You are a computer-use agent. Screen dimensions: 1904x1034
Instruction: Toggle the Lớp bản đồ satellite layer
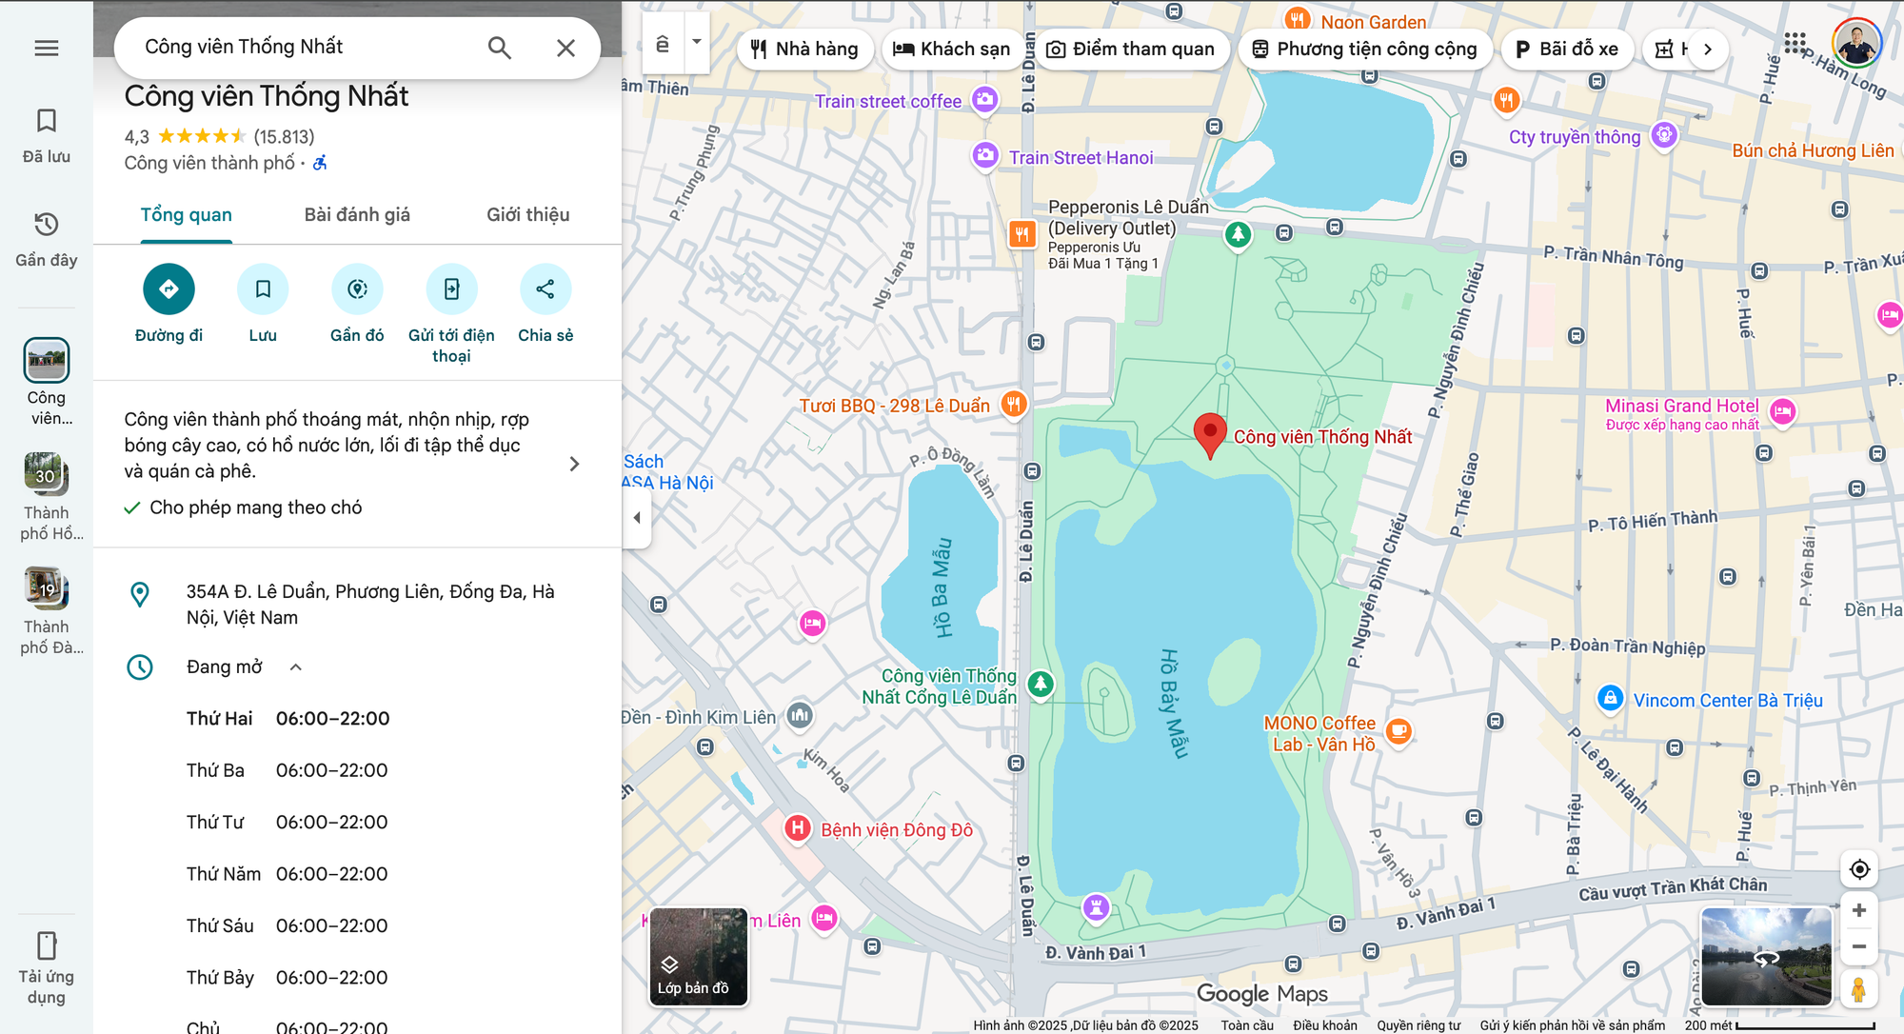[x=698, y=956]
